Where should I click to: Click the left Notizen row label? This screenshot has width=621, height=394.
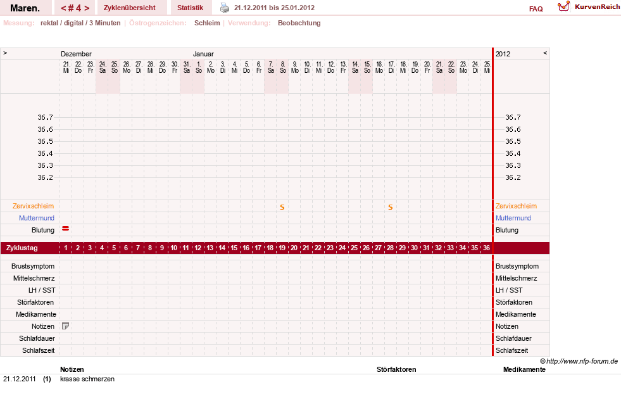43,326
